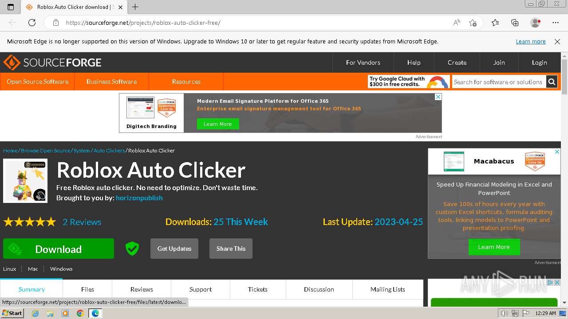Screen dimensions: 568x319
Task: Open a new browser tab
Action: pyautogui.click(x=135, y=7)
